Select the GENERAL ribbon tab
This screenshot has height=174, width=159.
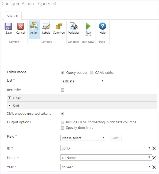13,16
